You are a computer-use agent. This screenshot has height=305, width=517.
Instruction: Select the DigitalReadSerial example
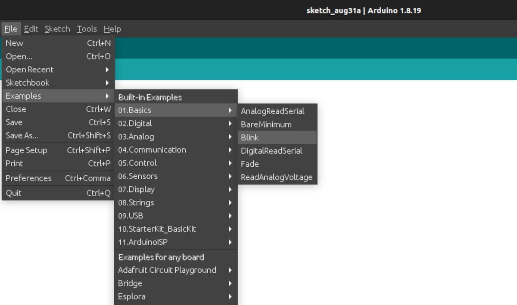tap(272, 151)
